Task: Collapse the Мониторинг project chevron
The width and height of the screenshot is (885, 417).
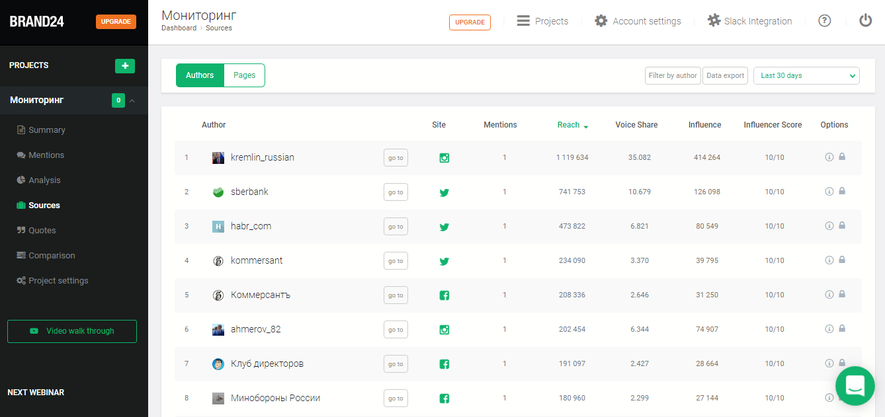Action: tap(132, 101)
